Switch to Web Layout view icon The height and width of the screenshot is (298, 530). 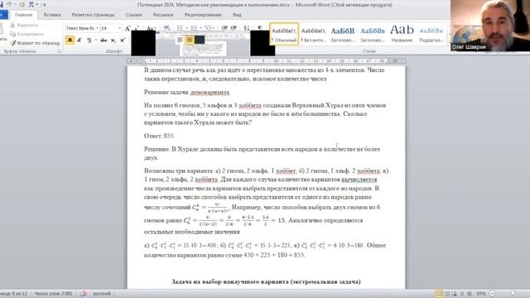455,294
